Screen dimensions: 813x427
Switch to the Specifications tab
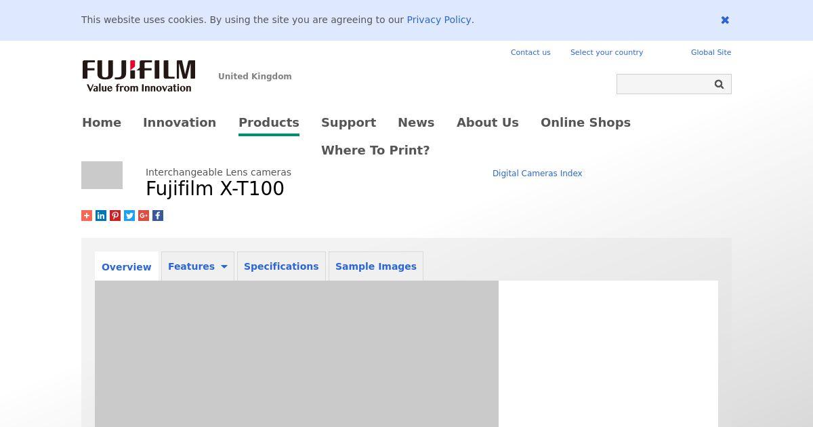coord(281,266)
